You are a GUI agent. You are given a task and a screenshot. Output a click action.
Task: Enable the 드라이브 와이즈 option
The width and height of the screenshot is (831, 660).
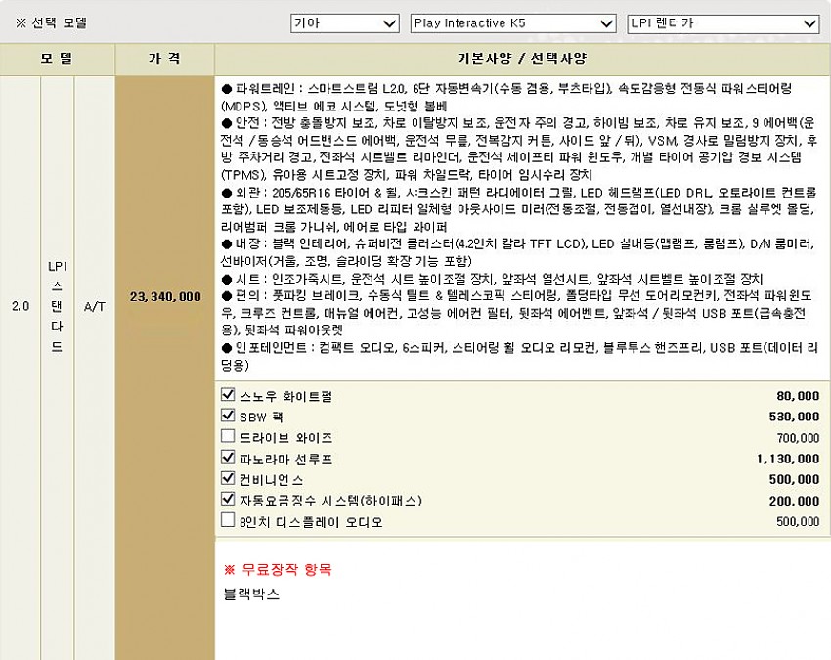(229, 436)
